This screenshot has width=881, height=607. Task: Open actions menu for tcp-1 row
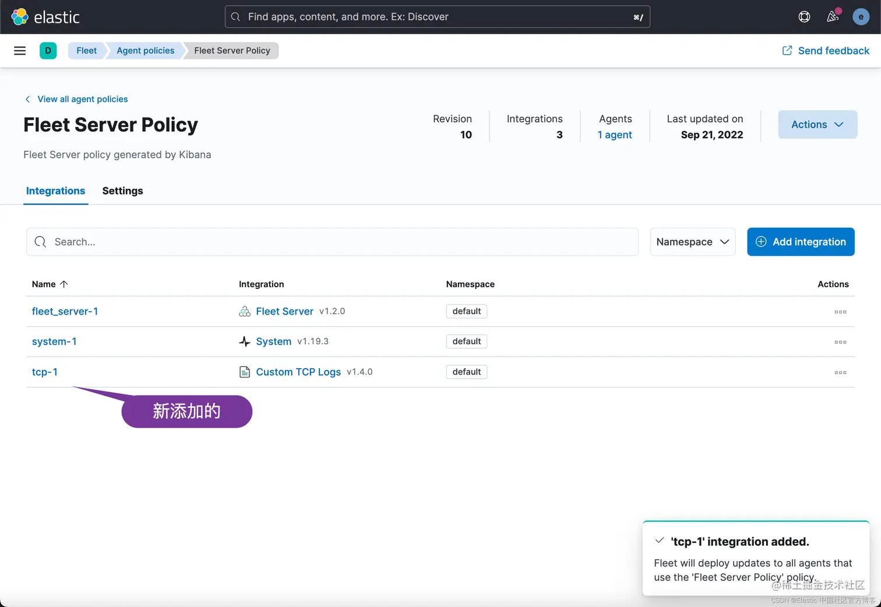tap(840, 372)
